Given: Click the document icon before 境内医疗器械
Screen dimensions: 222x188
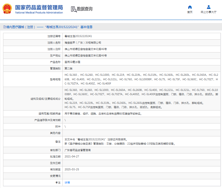Looking at the screenshot, I should 4,27.
